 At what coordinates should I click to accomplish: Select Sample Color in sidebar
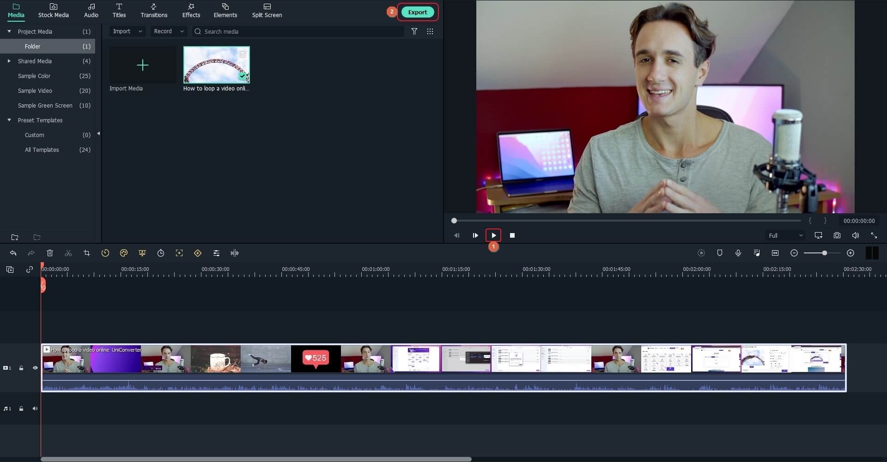48,76
